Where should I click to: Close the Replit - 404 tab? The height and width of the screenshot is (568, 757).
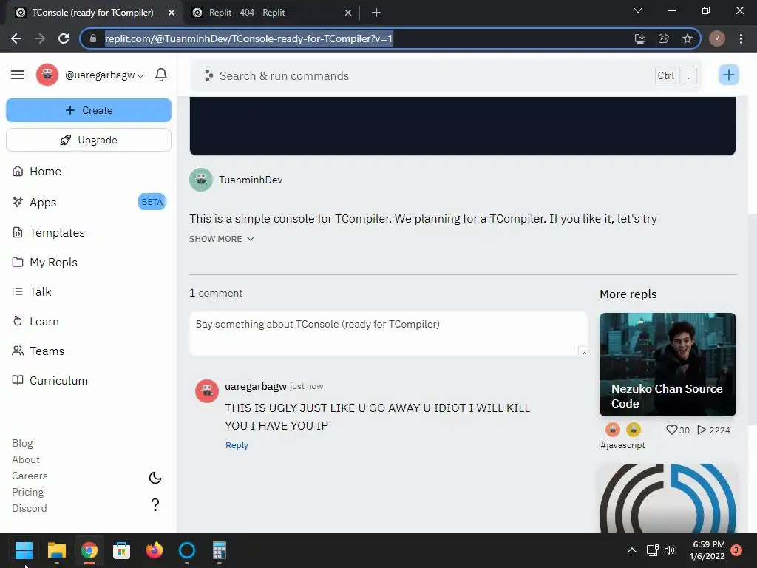348,13
